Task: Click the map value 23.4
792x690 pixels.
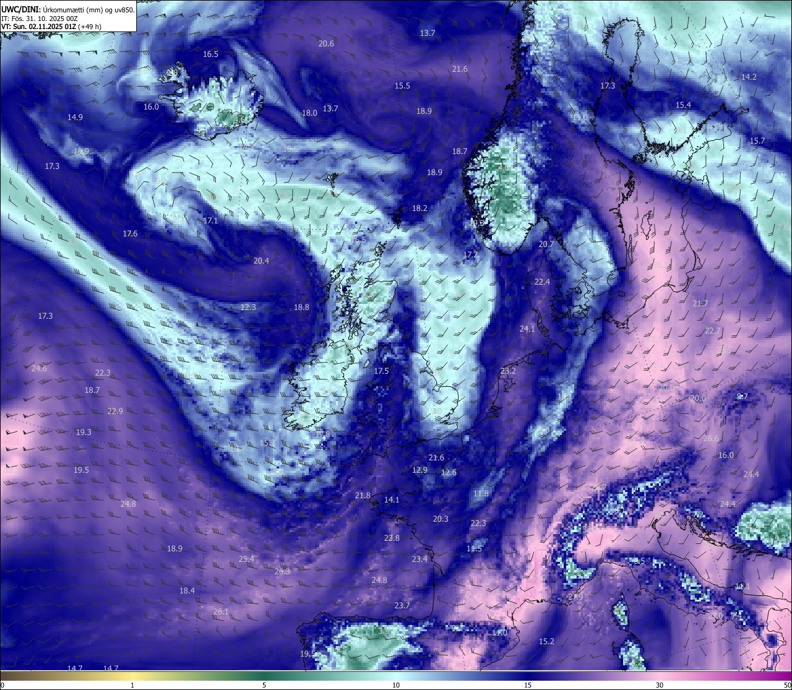Action: 420,559
